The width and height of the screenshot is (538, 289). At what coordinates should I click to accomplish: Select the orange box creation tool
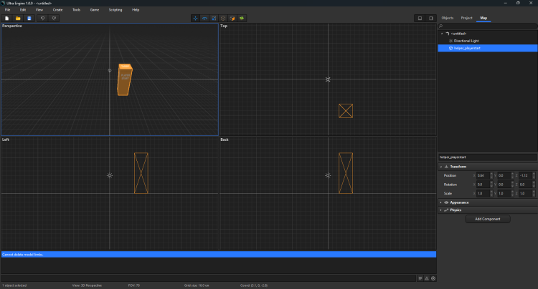click(232, 18)
